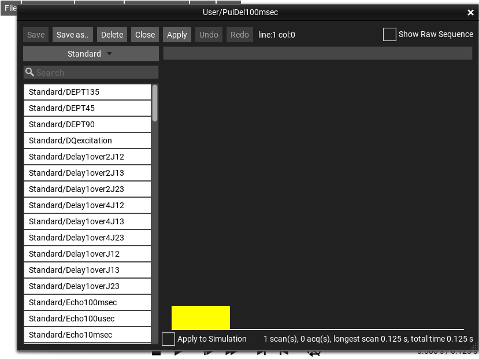Enable the Show Raw Sequence checkbox

[x=389, y=35]
